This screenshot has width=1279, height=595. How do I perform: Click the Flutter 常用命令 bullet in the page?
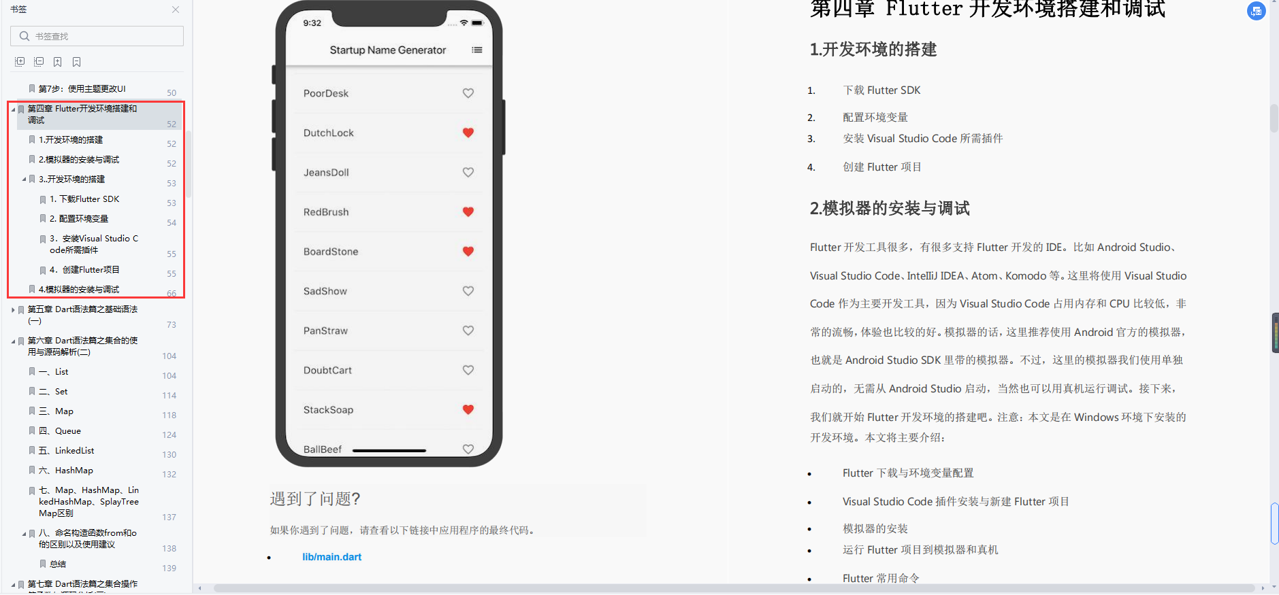point(881,579)
